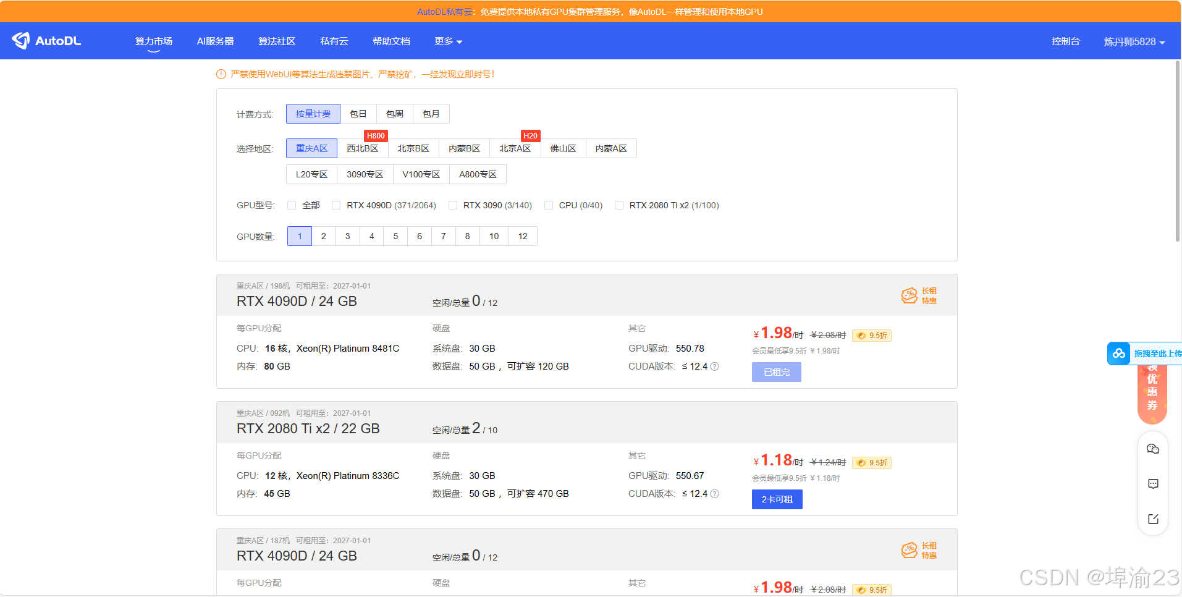Set GPU quantity to 2
This screenshot has height=597, width=1182.
tap(324, 236)
